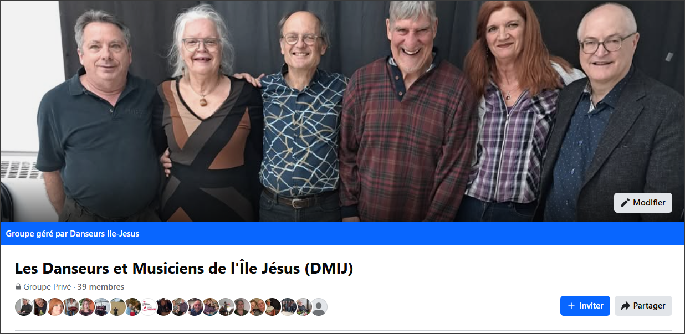
Task: Click the member avatar showing a red tractor
Action: [101, 307]
